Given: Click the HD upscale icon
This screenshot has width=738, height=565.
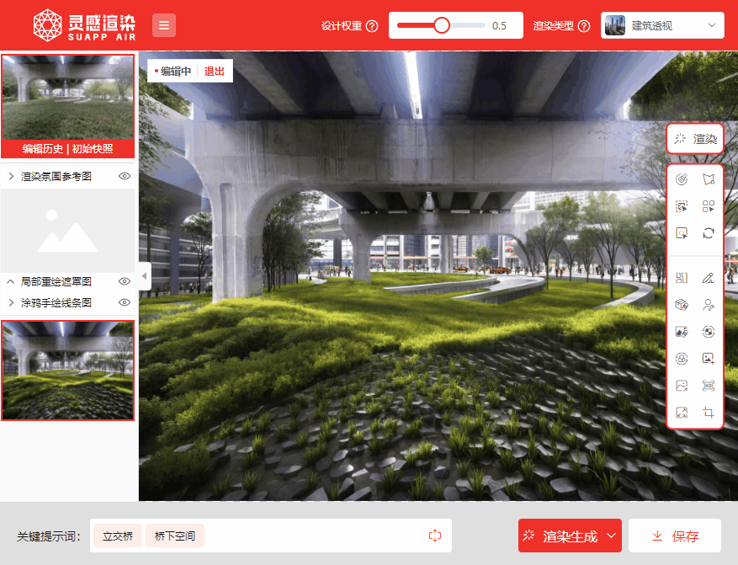Looking at the screenshot, I should (x=709, y=386).
